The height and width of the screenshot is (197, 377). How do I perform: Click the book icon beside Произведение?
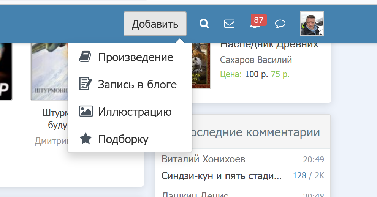point(86,57)
